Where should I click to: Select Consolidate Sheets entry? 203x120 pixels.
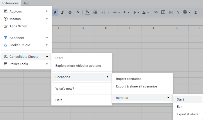26,56
